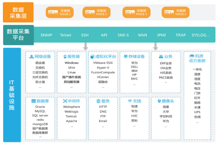Click UPS in machine room list
Viewport: 219px width, 146px height.
(x=197, y=112)
